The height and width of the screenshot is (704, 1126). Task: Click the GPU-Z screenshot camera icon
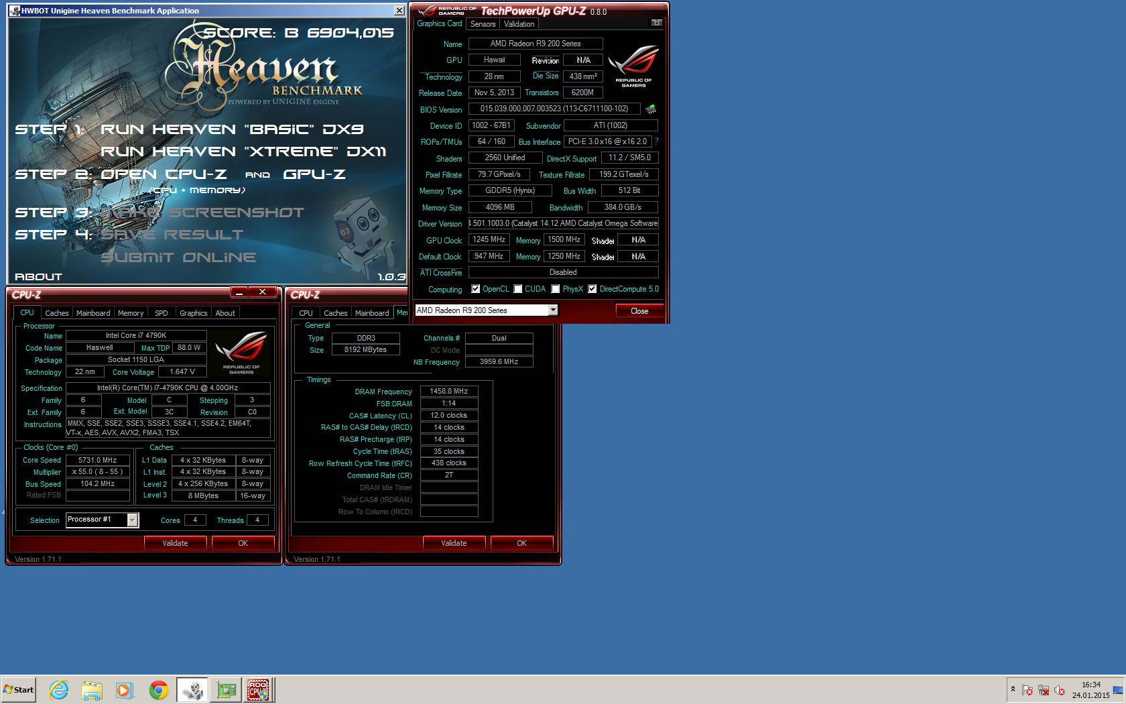tap(657, 23)
